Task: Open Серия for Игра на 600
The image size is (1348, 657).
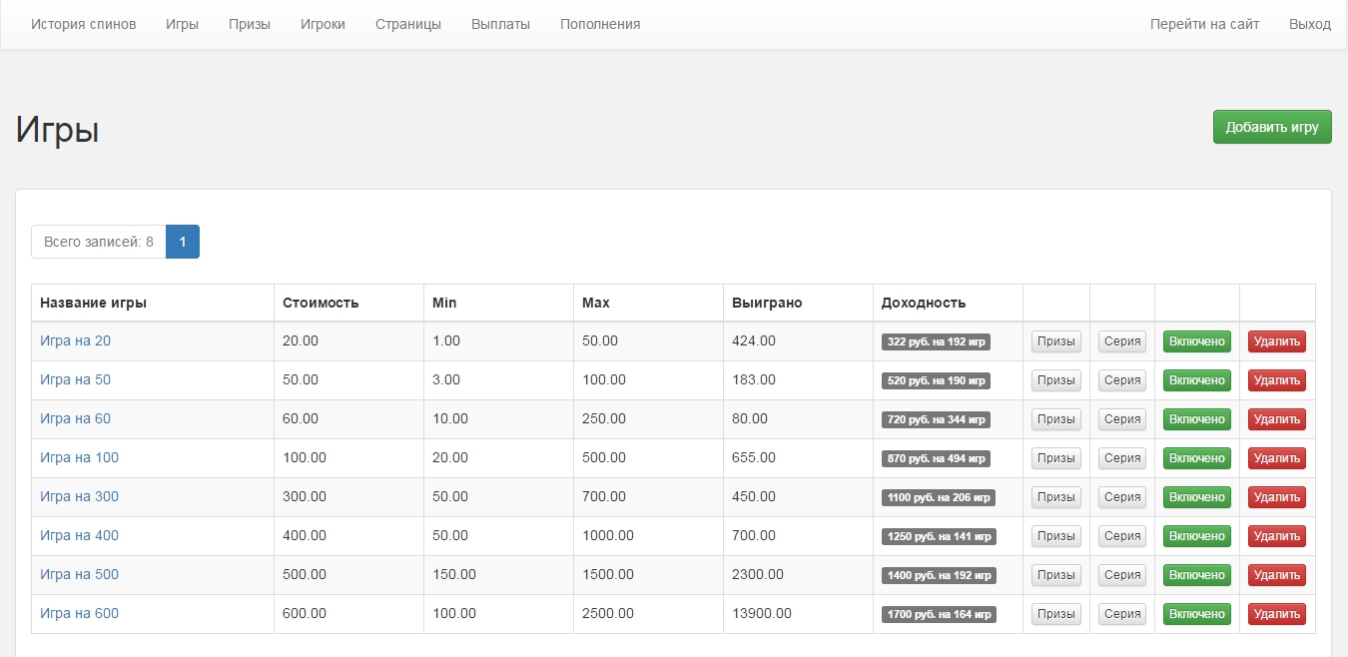Action: coord(1122,614)
